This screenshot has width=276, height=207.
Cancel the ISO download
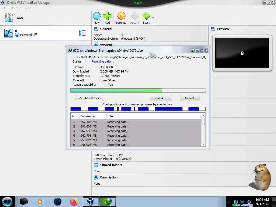coord(189,98)
